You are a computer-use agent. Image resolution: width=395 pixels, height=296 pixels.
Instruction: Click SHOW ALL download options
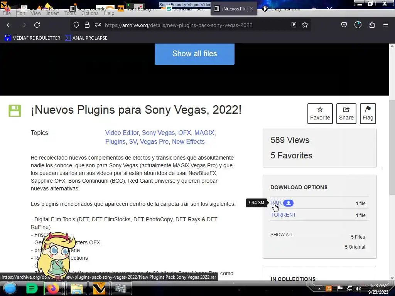(282, 235)
